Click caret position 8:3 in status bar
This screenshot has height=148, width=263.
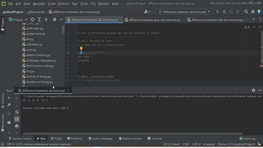pos(171,144)
